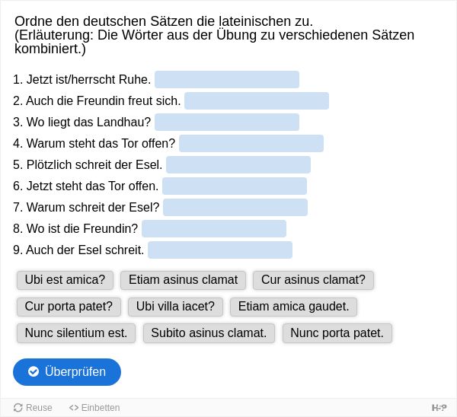
Task: Choose the 'Cur porta patet?' tile
Action: pos(69,307)
